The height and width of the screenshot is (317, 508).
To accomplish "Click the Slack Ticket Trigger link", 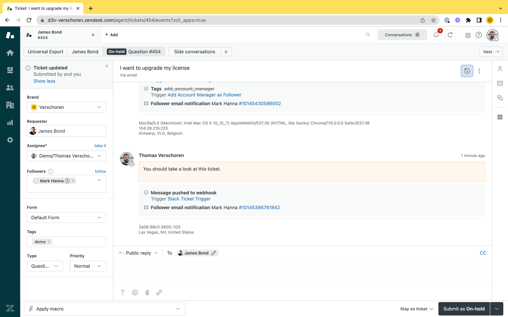I will click(x=189, y=199).
